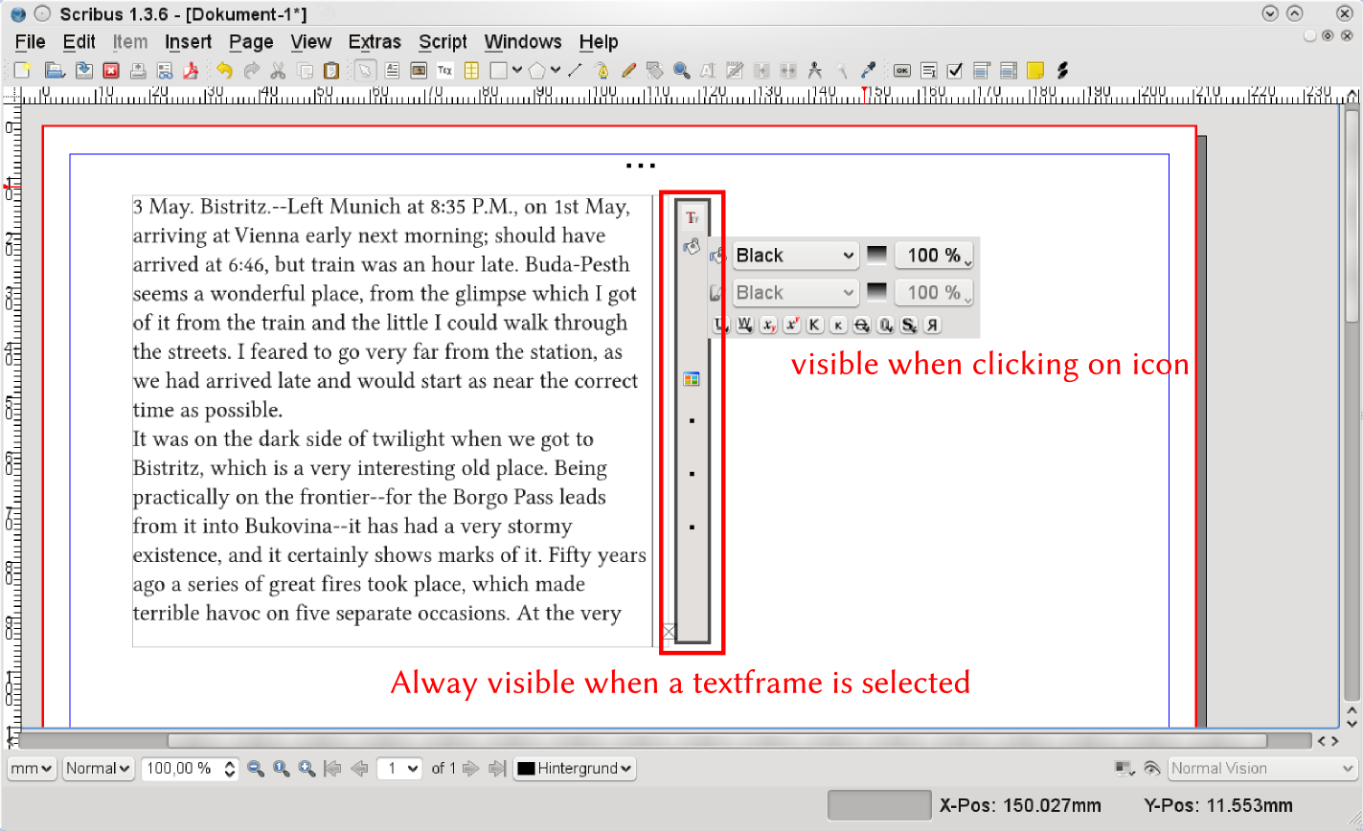The height and width of the screenshot is (831, 1363).
Task: Select the Insert Text Frame tool
Action: pos(393,70)
